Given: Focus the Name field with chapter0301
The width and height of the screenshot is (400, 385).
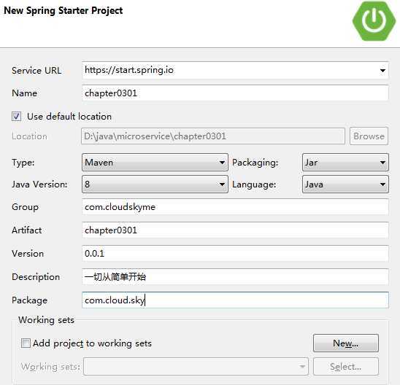Looking at the screenshot, I should click(x=235, y=93).
